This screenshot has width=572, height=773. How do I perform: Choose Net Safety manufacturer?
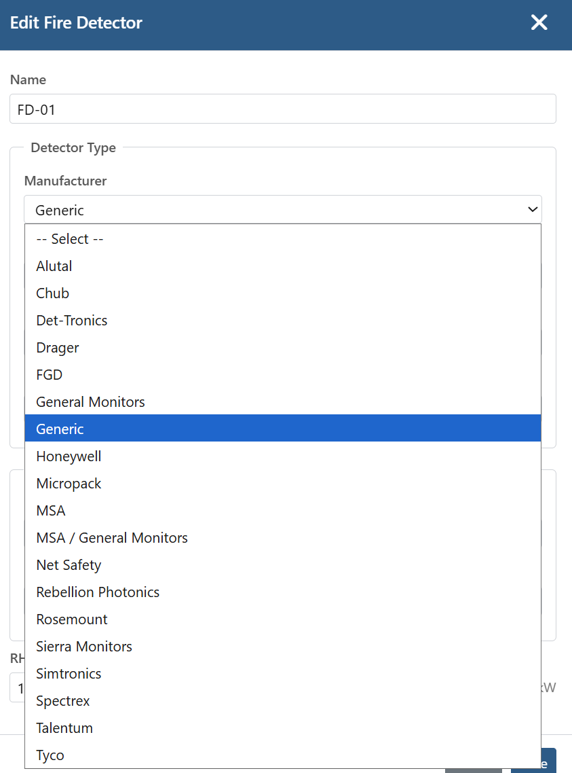click(283, 564)
